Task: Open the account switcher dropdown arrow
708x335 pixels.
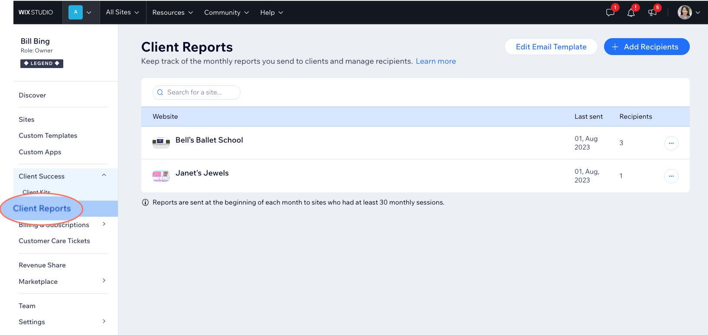Action: (89, 13)
